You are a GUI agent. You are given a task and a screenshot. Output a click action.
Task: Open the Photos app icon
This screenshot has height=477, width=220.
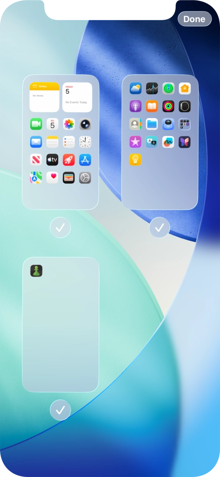[69, 124]
